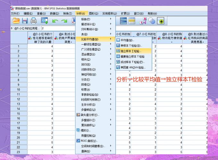The image size is (218, 160).
Task: Expand 复杂抽样(L) submenu
Action: (x=96, y=125)
